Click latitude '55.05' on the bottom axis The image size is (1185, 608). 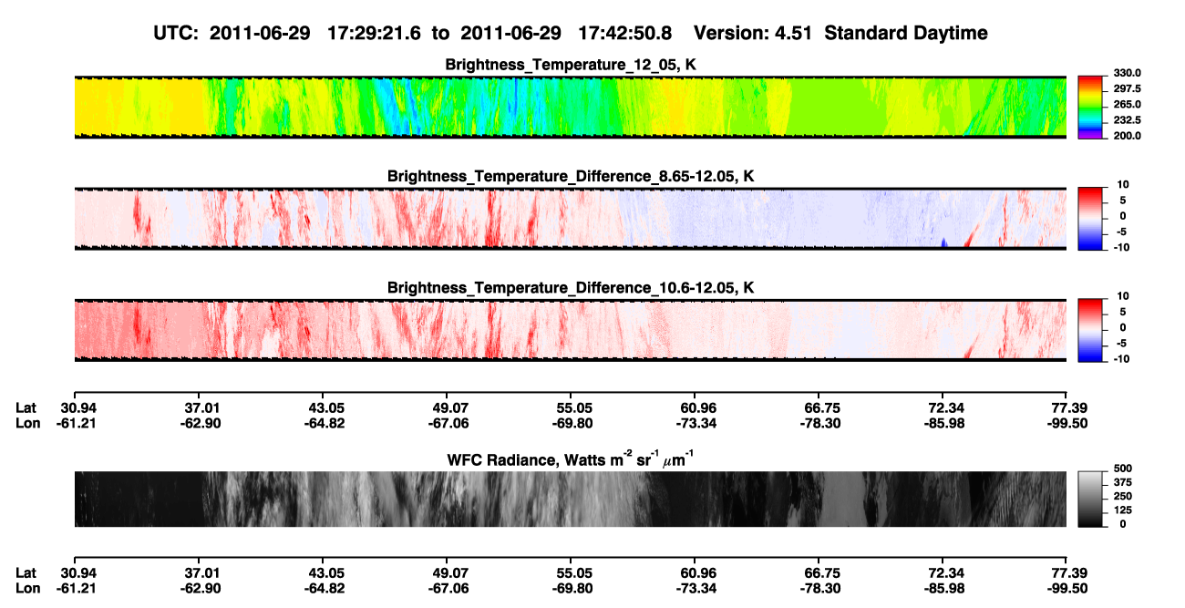[x=575, y=572]
